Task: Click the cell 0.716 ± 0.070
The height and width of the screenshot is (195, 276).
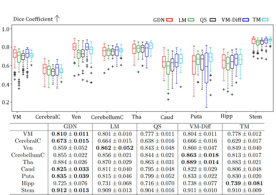Action: click(x=157, y=183)
